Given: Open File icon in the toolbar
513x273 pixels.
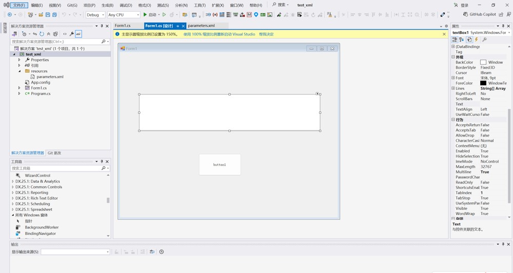Looking at the screenshot, I should click(x=41, y=15).
